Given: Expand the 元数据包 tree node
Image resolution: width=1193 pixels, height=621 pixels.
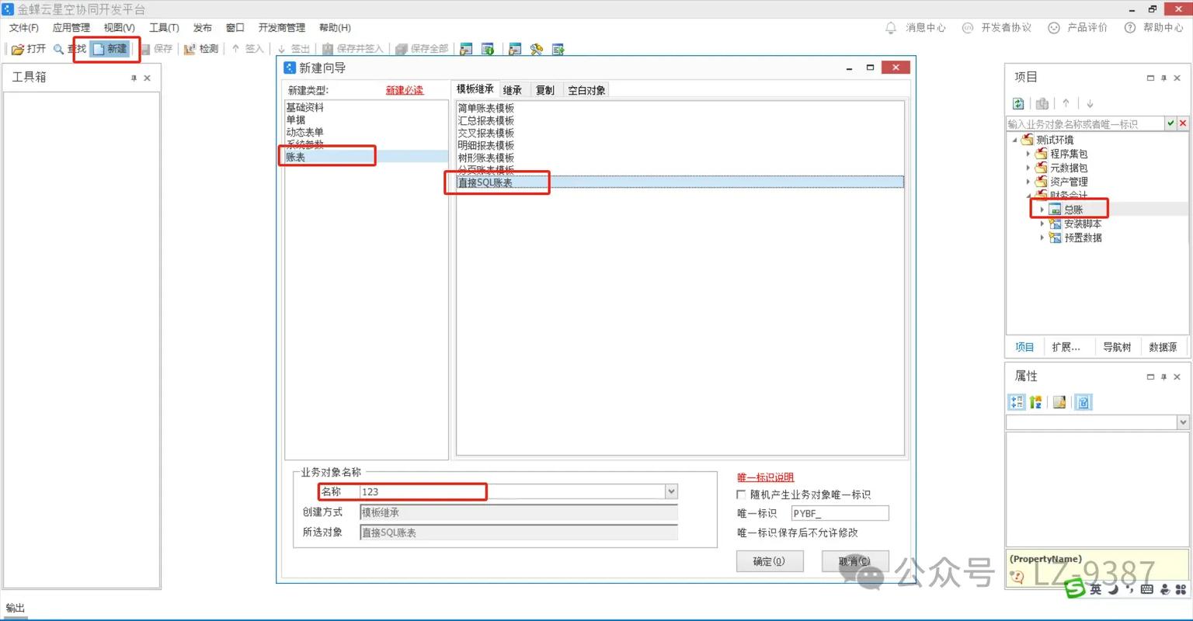Looking at the screenshot, I should tap(1028, 168).
